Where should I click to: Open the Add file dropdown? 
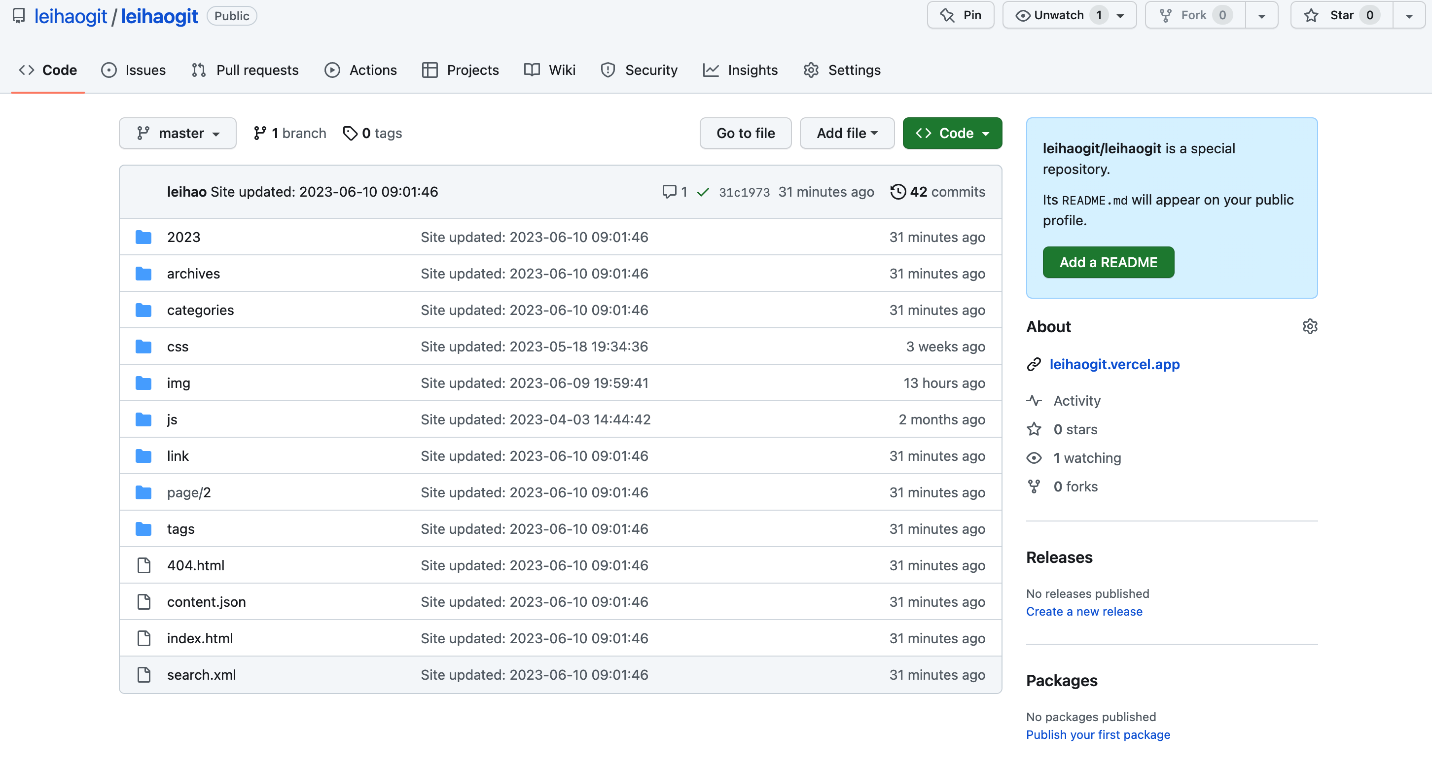[x=847, y=134]
